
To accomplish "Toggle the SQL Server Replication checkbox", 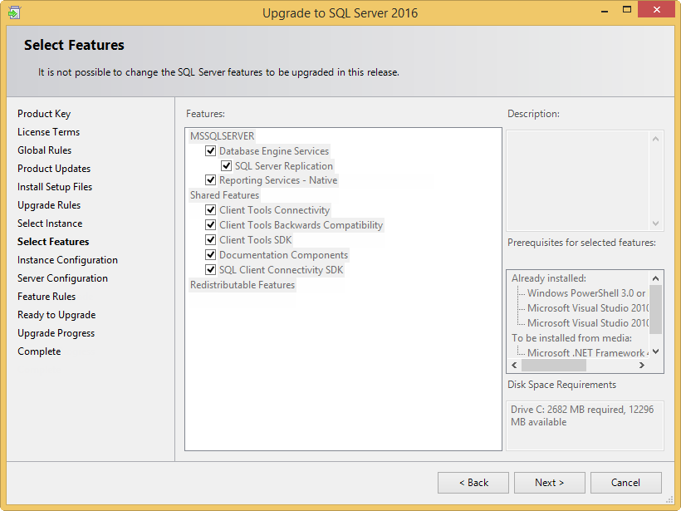I will pos(226,165).
